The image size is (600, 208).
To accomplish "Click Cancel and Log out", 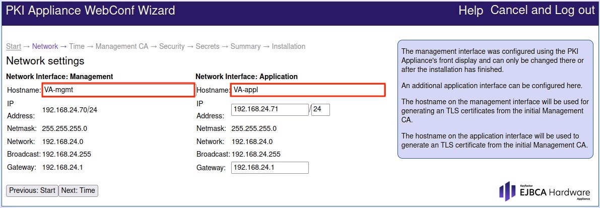I will pos(543,11).
